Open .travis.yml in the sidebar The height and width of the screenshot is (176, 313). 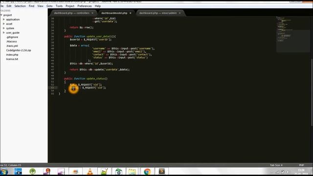(x=12, y=46)
